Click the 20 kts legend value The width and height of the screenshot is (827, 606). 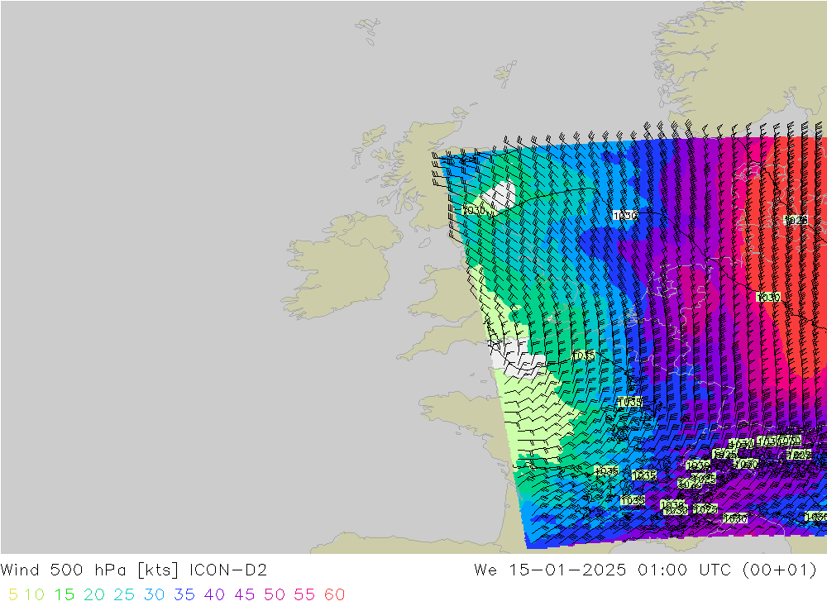(x=94, y=595)
